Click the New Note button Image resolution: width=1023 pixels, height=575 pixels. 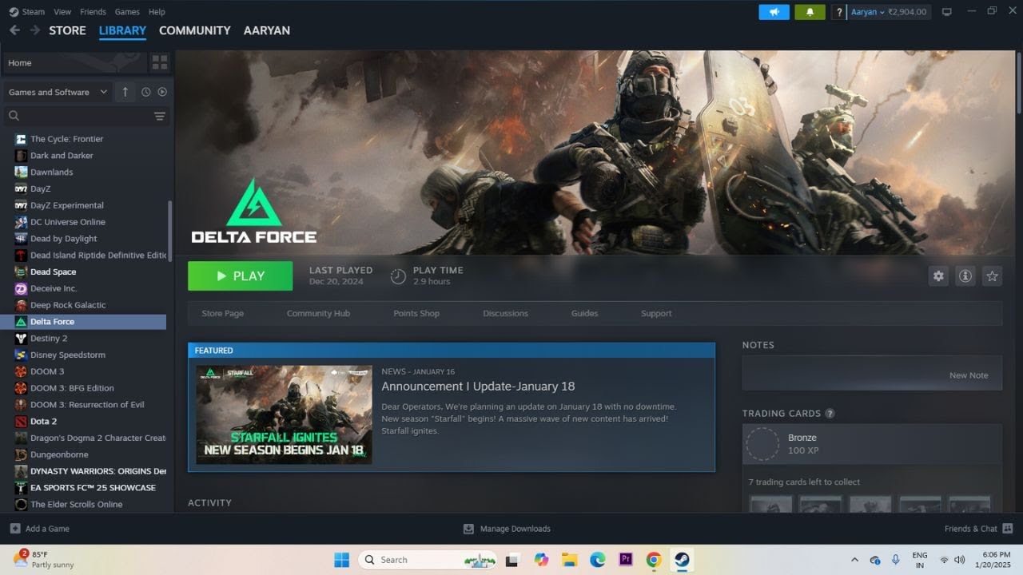point(969,375)
